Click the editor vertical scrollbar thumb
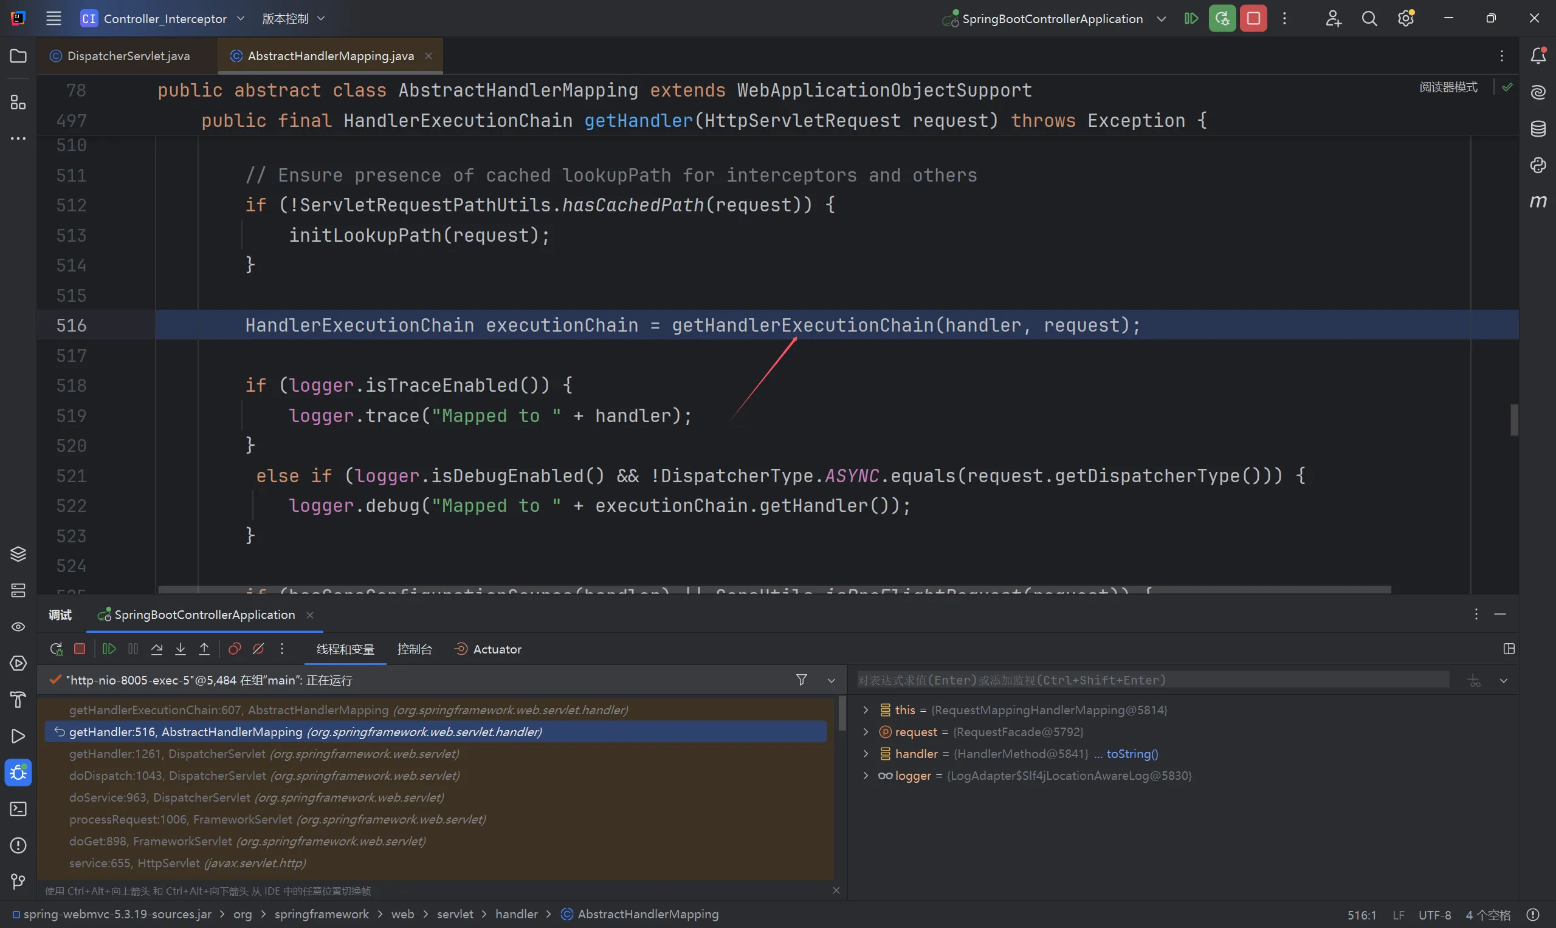Viewport: 1556px width, 928px height. 1513,420
